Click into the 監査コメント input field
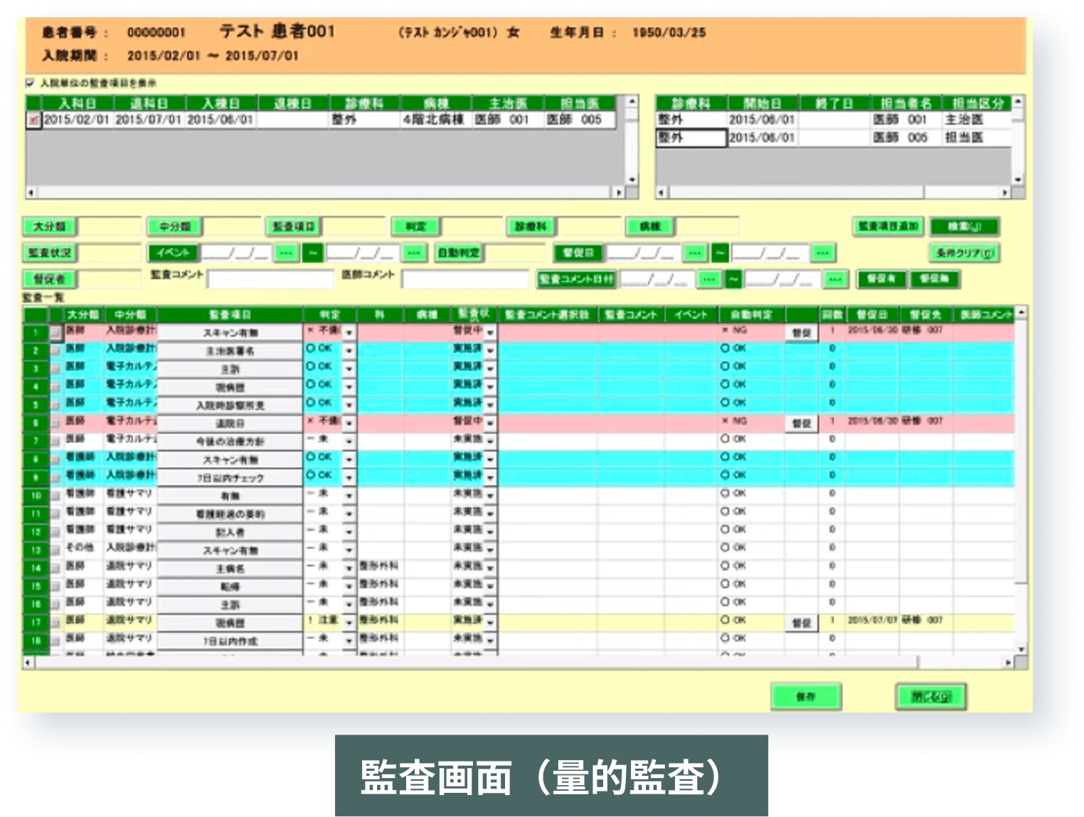Viewport: 1084px width, 817px height. pos(270,279)
